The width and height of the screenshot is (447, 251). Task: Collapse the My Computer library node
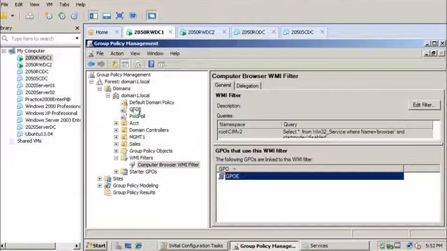click(x=3, y=51)
